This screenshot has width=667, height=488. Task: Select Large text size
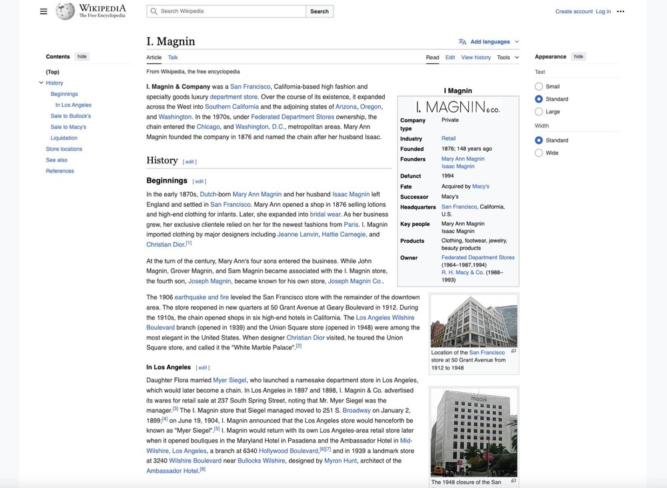coord(538,112)
